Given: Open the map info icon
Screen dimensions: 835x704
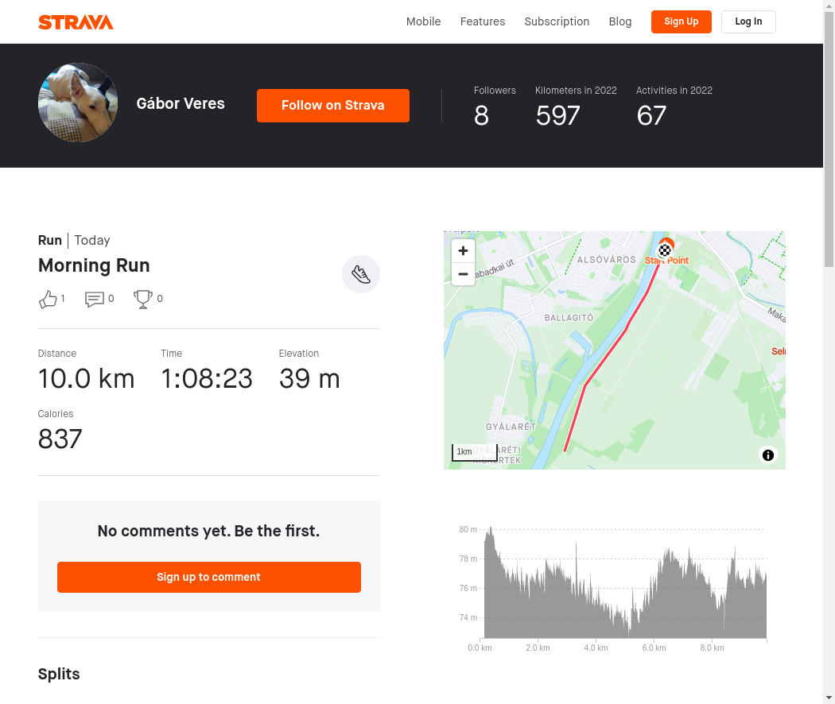Looking at the screenshot, I should pos(768,455).
